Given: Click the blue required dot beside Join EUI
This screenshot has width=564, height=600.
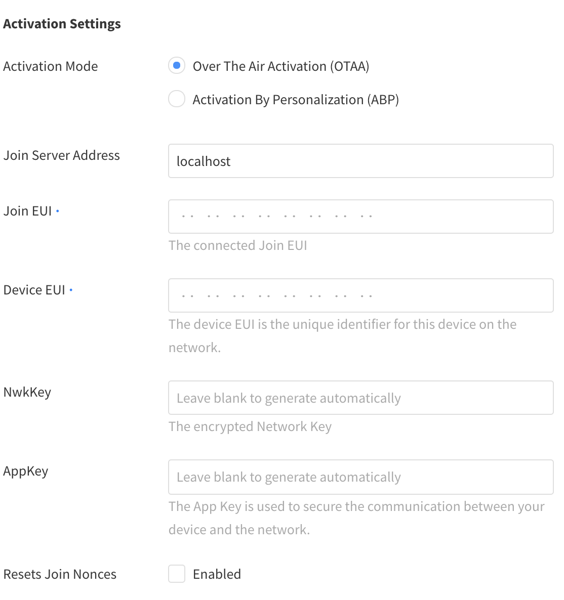Looking at the screenshot, I should point(57,212).
